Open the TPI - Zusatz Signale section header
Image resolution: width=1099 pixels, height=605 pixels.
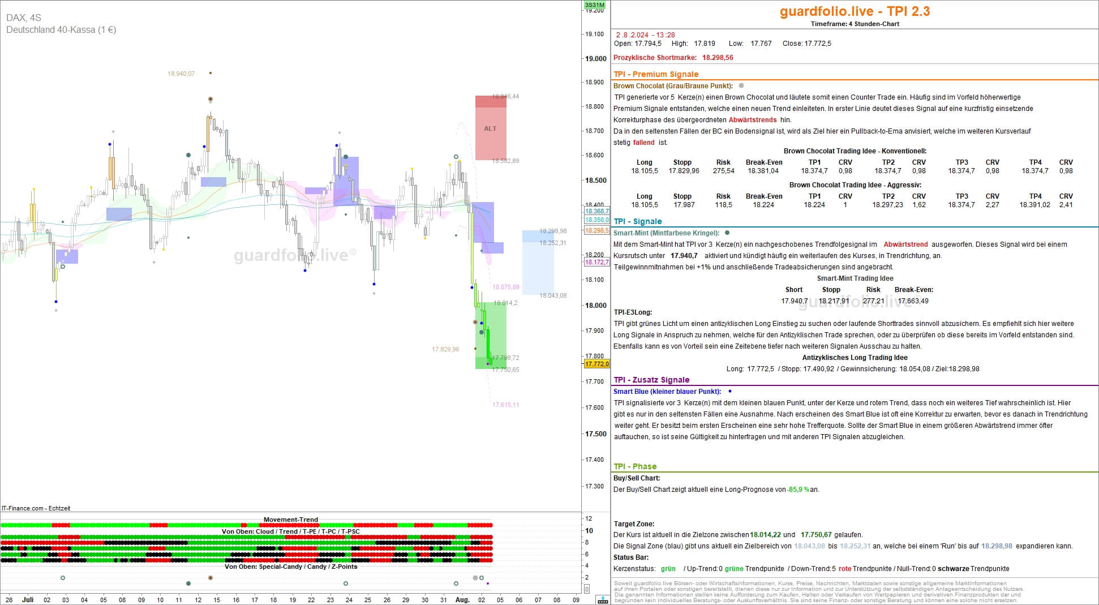point(651,380)
